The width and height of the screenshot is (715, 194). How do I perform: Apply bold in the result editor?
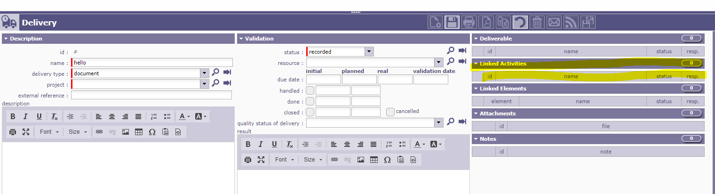coord(248,144)
